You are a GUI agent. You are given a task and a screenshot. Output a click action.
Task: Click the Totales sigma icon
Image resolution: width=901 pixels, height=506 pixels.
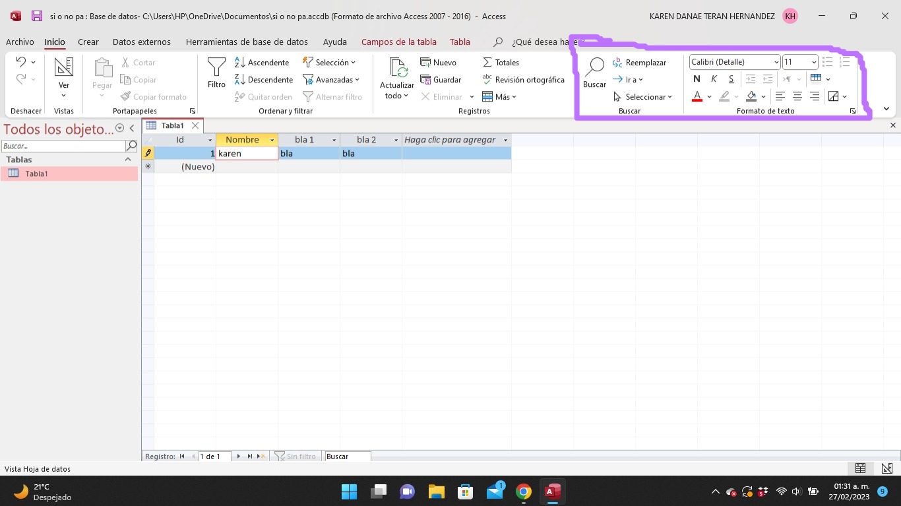487,63
